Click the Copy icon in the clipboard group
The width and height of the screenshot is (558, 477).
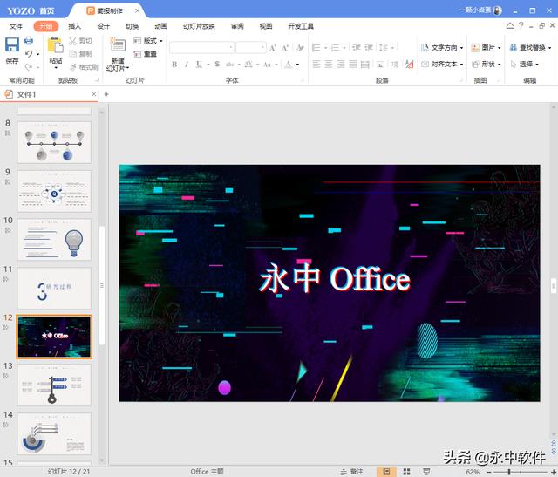click(x=73, y=54)
